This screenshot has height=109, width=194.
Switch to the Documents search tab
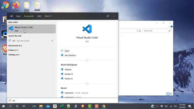coord(29,16)
